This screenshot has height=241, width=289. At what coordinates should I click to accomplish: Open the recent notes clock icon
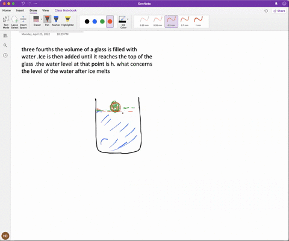coord(5,55)
